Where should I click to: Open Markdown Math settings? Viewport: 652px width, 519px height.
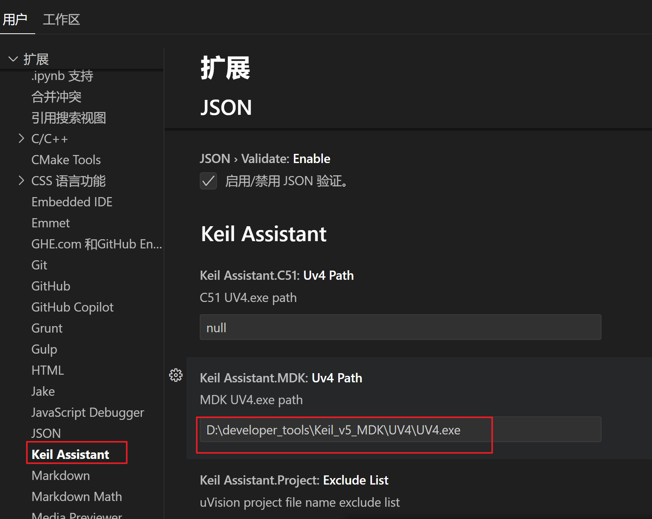coord(77,497)
